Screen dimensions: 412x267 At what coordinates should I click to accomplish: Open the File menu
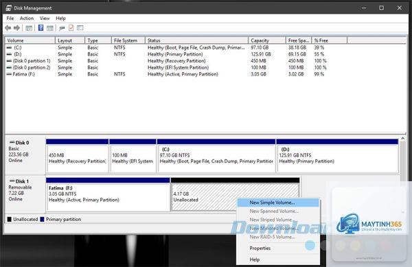(x=10, y=18)
